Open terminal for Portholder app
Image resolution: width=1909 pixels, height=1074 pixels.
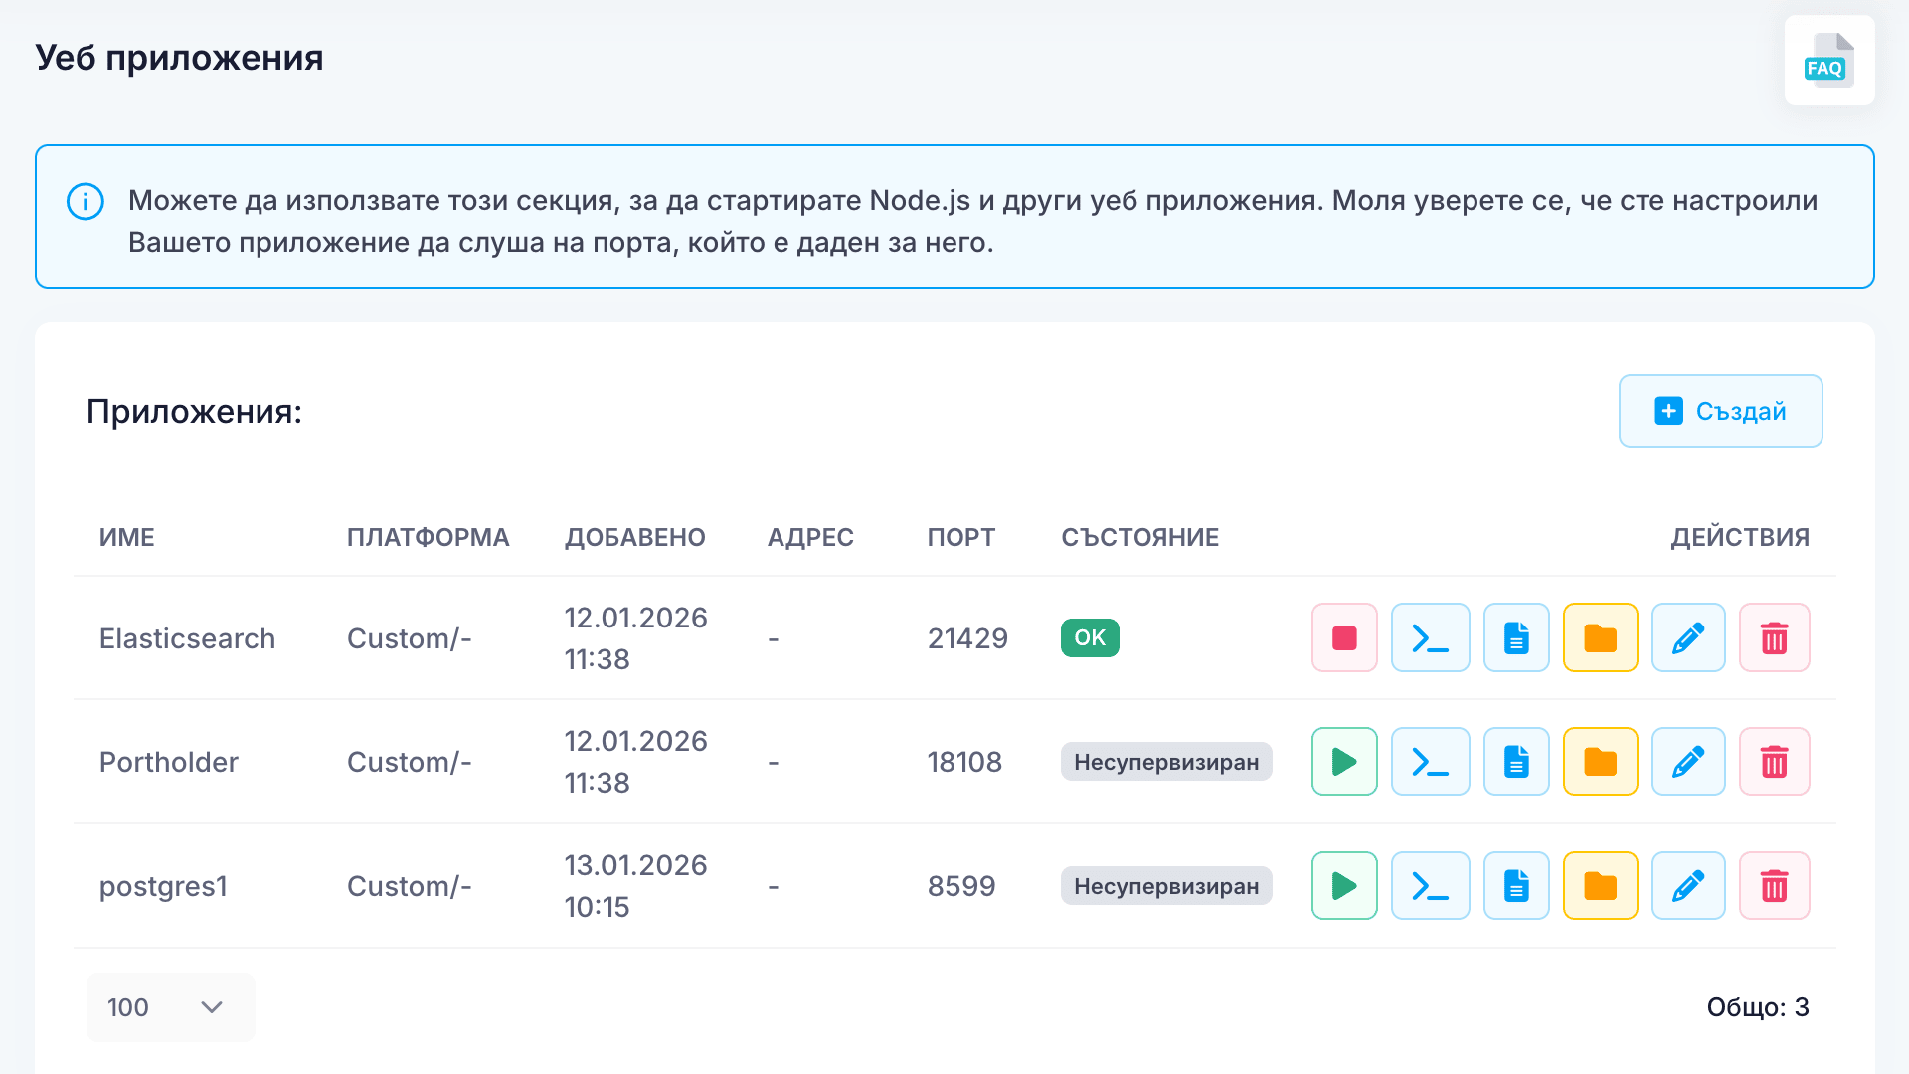tap(1430, 762)
